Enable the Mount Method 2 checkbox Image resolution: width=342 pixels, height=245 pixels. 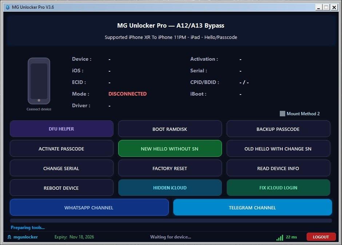click(282, 113)
